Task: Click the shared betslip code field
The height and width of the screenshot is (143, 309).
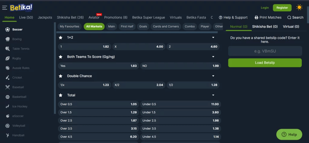Action: point(265,51)
